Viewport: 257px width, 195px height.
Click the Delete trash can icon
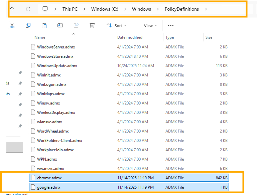coord(92,25)
